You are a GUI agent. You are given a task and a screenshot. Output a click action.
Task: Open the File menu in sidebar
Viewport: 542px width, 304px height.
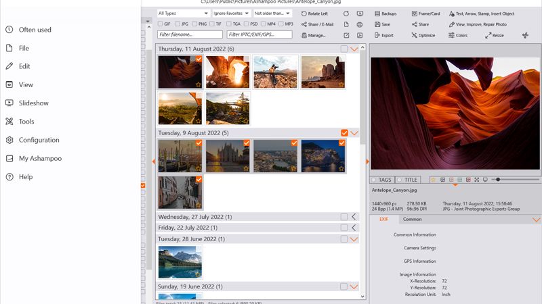click(18, 48)
